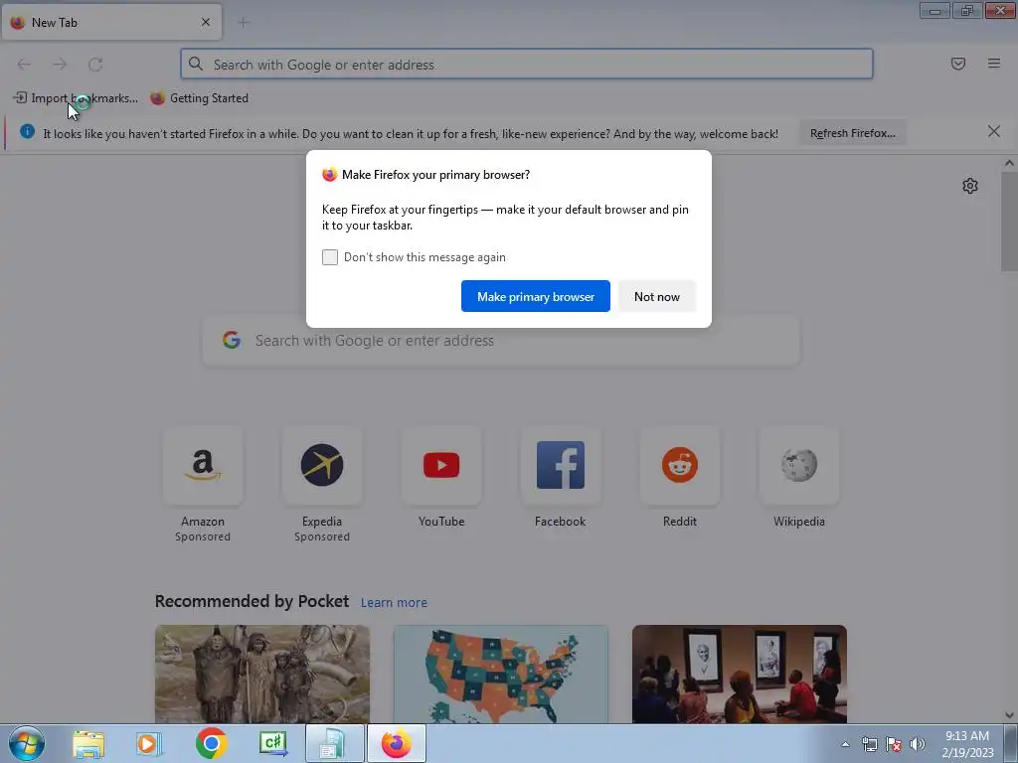Image resolution: width=1018 pixels, height=763 pixels.
Task: Click the forward navigation arrow
Action: tap(60, 65)
